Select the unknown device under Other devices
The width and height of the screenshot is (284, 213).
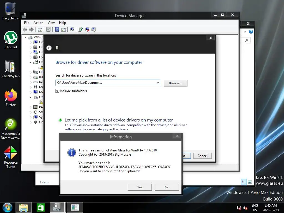pos(41,102)
